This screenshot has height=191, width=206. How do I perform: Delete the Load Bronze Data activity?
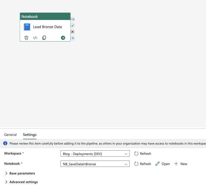click(x=26, y=38)
